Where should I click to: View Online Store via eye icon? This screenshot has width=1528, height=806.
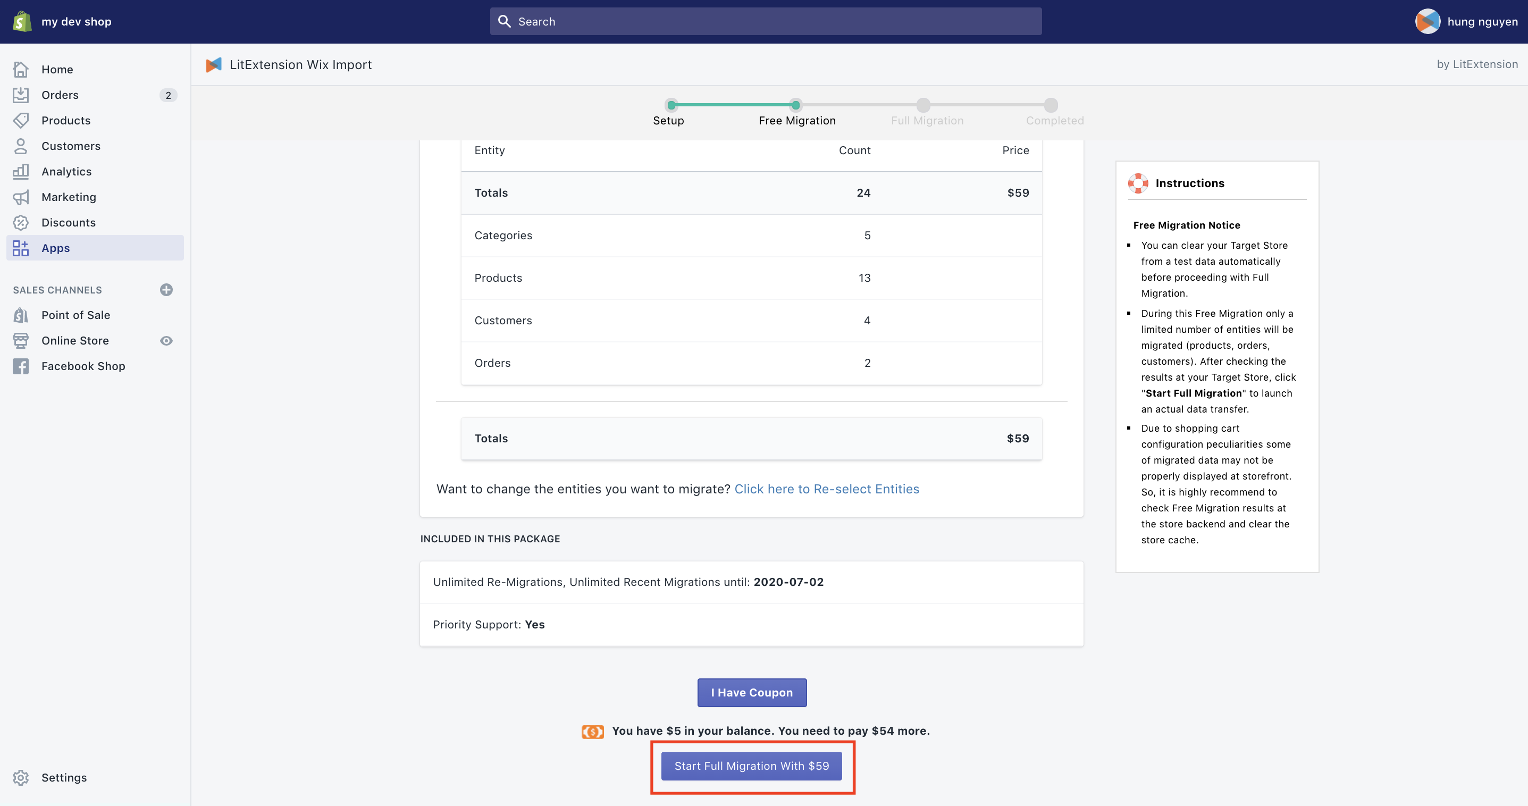point(166,340)
